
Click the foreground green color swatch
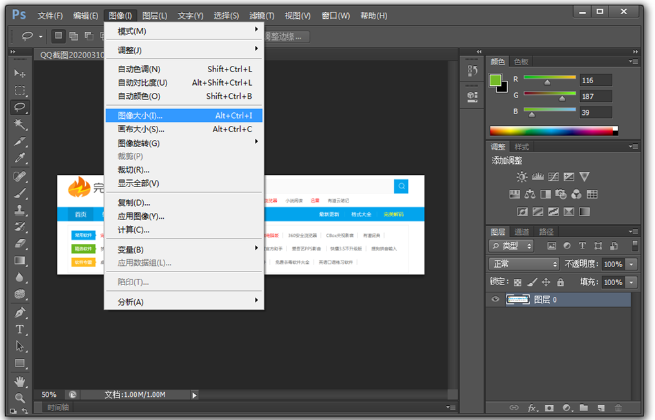coord(495,81)
